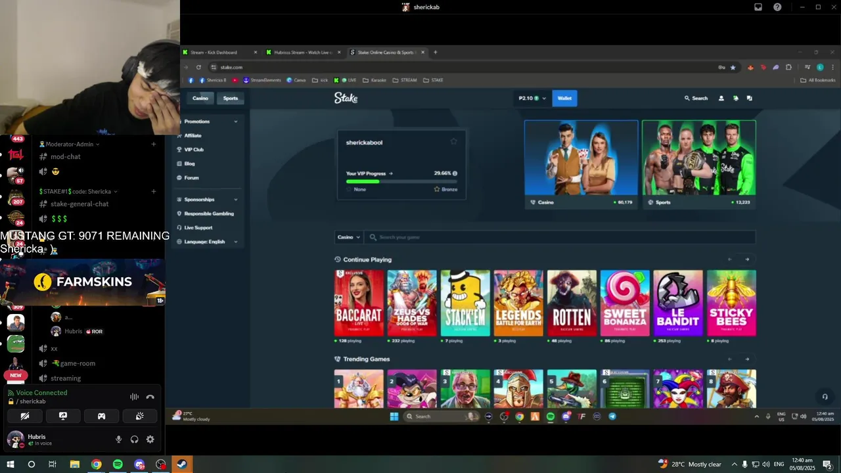Share your screen in Discord voice panel
Image resolution: width=841 pixels, height=473 pixels.
tap(63, 416)
